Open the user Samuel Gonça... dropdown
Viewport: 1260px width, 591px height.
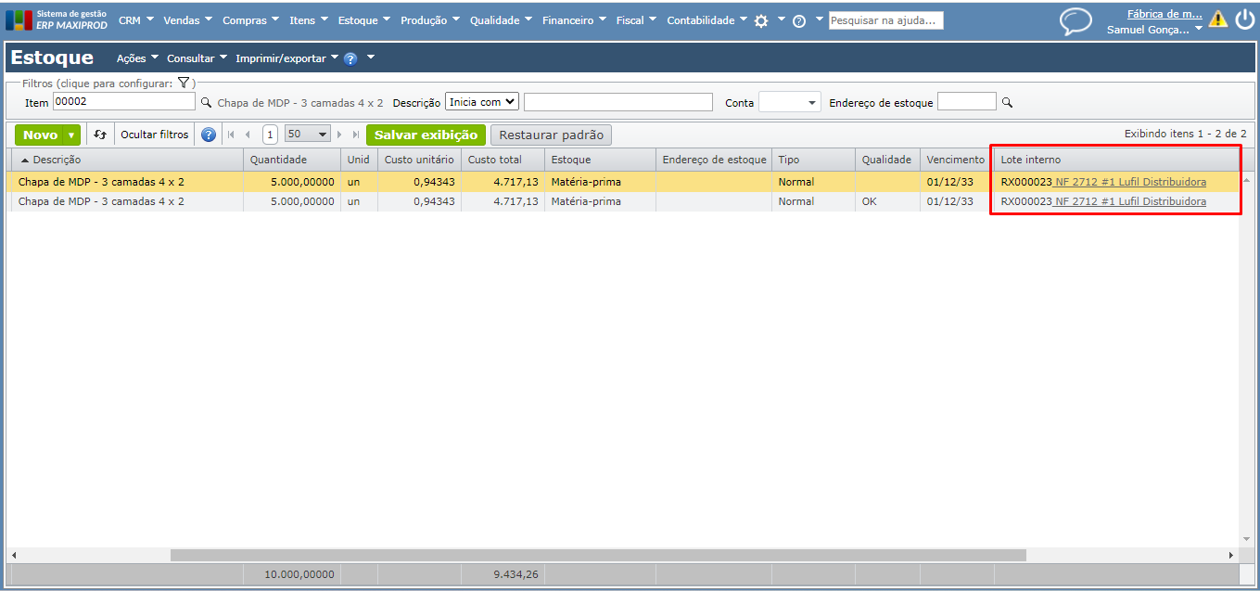point(1155,30)
